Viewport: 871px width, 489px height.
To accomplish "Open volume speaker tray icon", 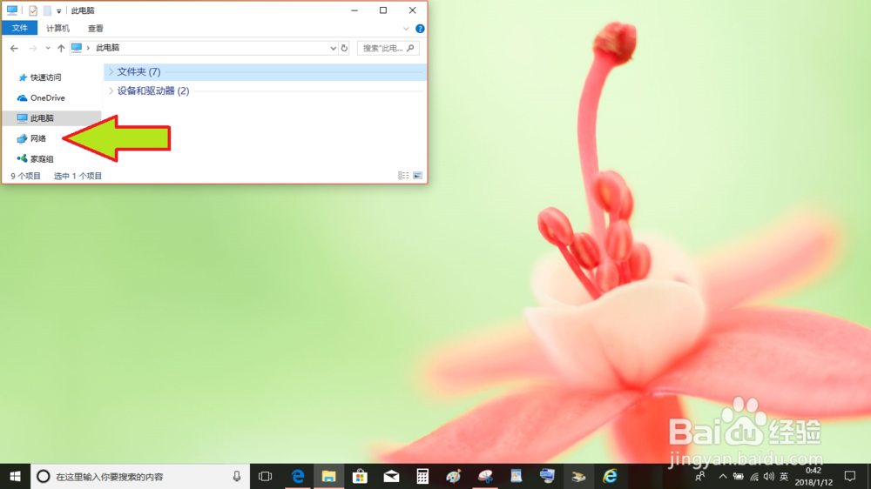I will pyautogui.click(x=769, y=476).
